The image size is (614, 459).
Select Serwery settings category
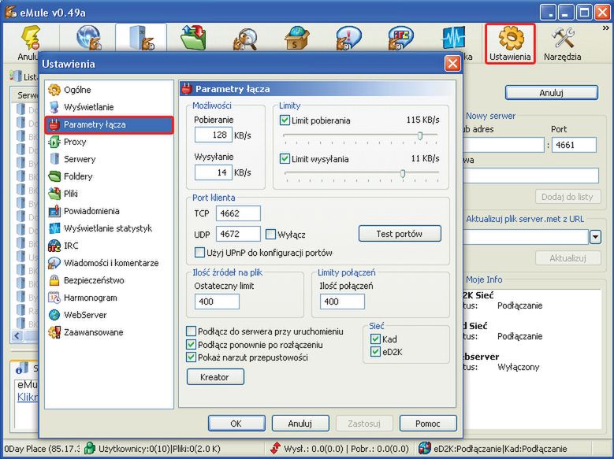coord(109,159)
